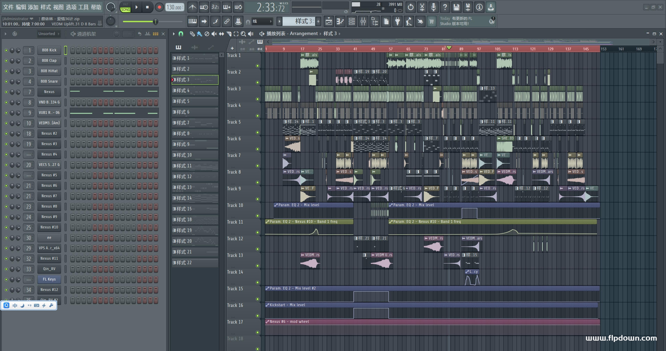Open the mixer window icon

363,22
